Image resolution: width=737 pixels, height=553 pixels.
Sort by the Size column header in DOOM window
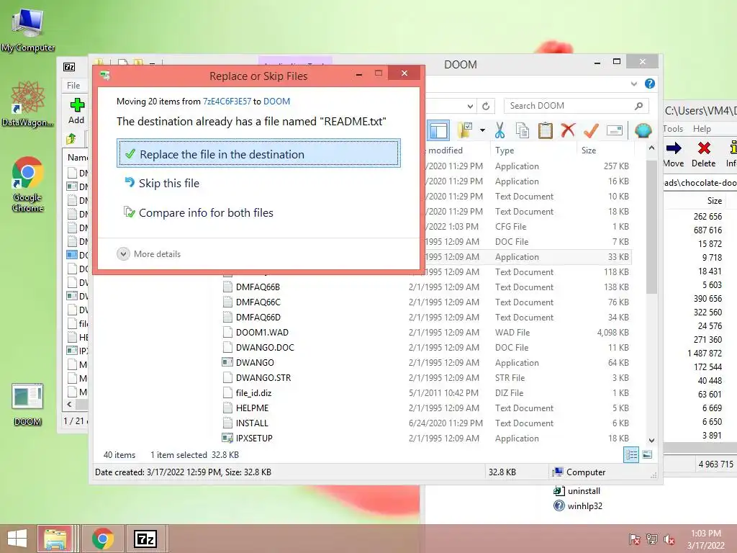tap(589, 150)
